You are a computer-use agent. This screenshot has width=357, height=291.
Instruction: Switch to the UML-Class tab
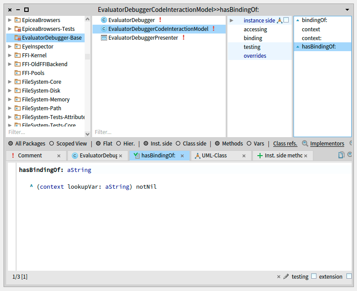(214, 156)
